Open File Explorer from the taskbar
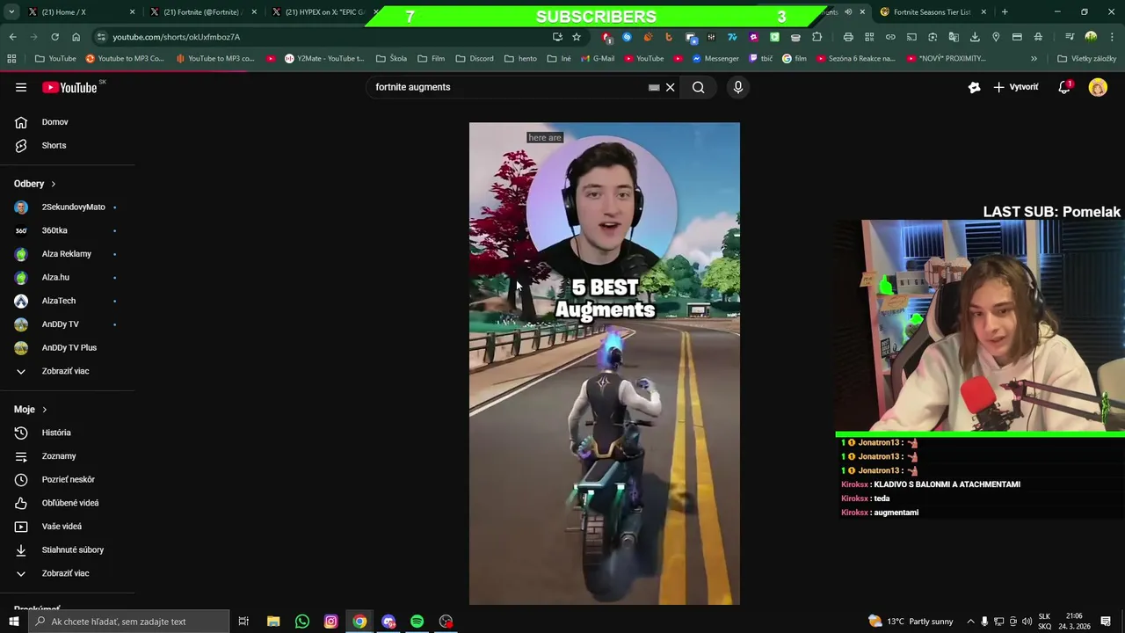 pyautogui.click(x=273, y=622)
